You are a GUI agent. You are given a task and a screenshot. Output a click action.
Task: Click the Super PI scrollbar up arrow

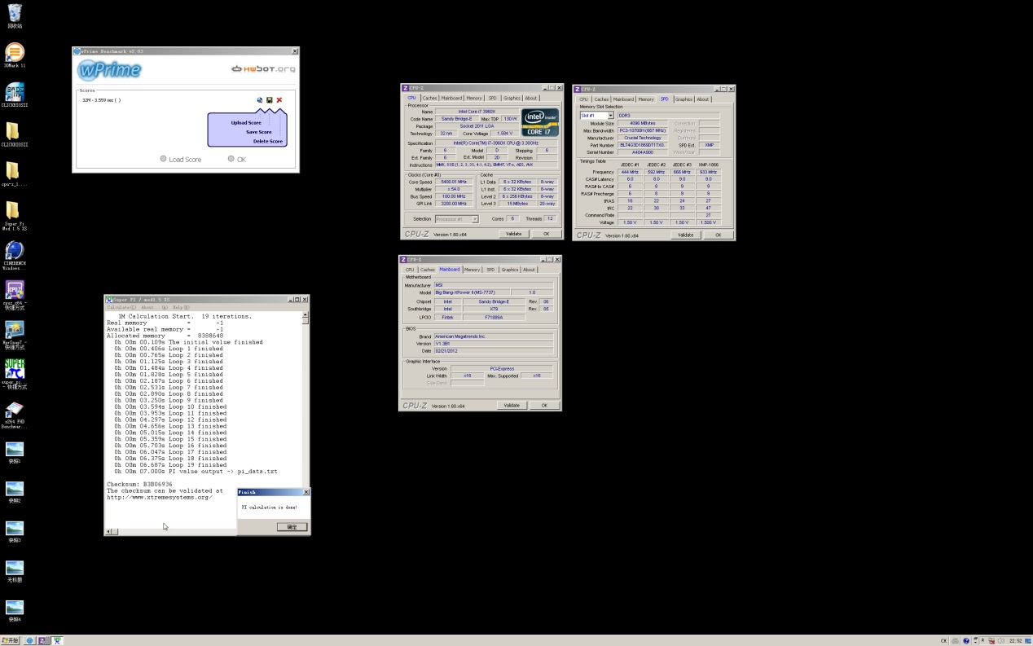[x=306, y=315]
